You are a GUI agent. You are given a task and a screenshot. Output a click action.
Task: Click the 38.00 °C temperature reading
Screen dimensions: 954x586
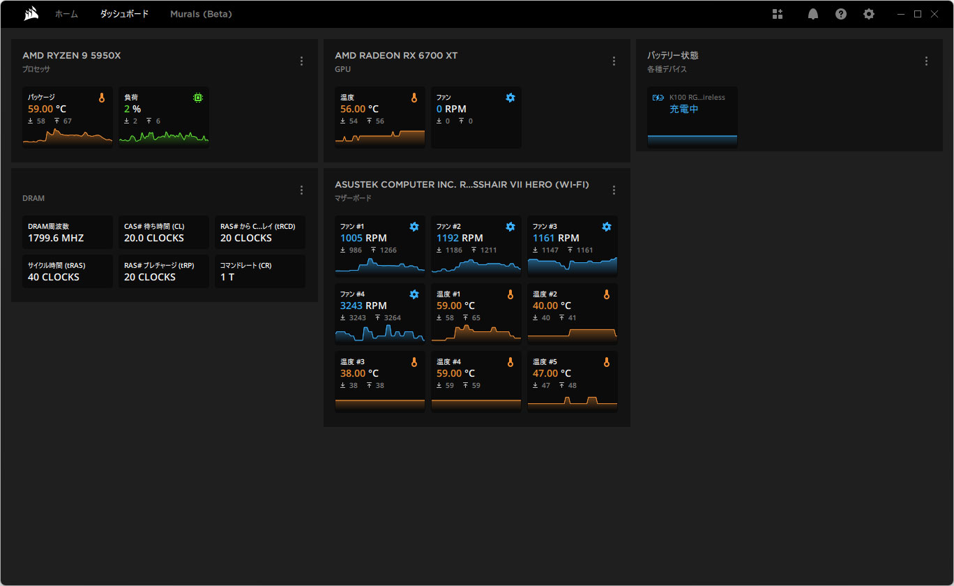pos(360,373)
